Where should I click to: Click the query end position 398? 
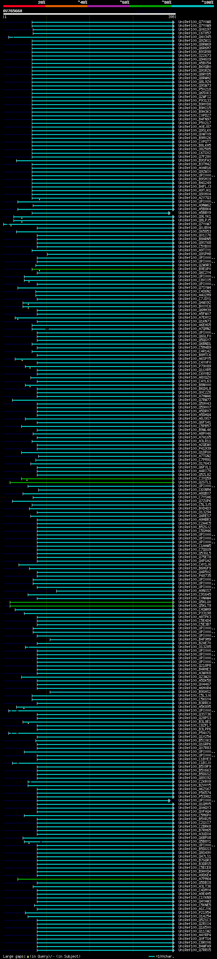tap(171, 17)
